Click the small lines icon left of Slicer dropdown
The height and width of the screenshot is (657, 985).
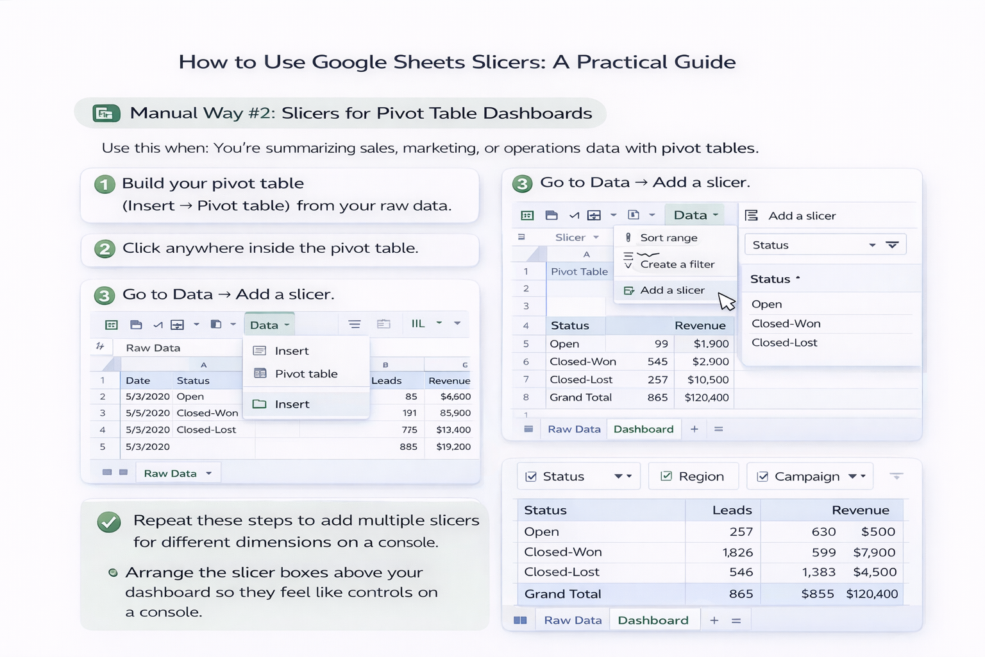(521, 237)
